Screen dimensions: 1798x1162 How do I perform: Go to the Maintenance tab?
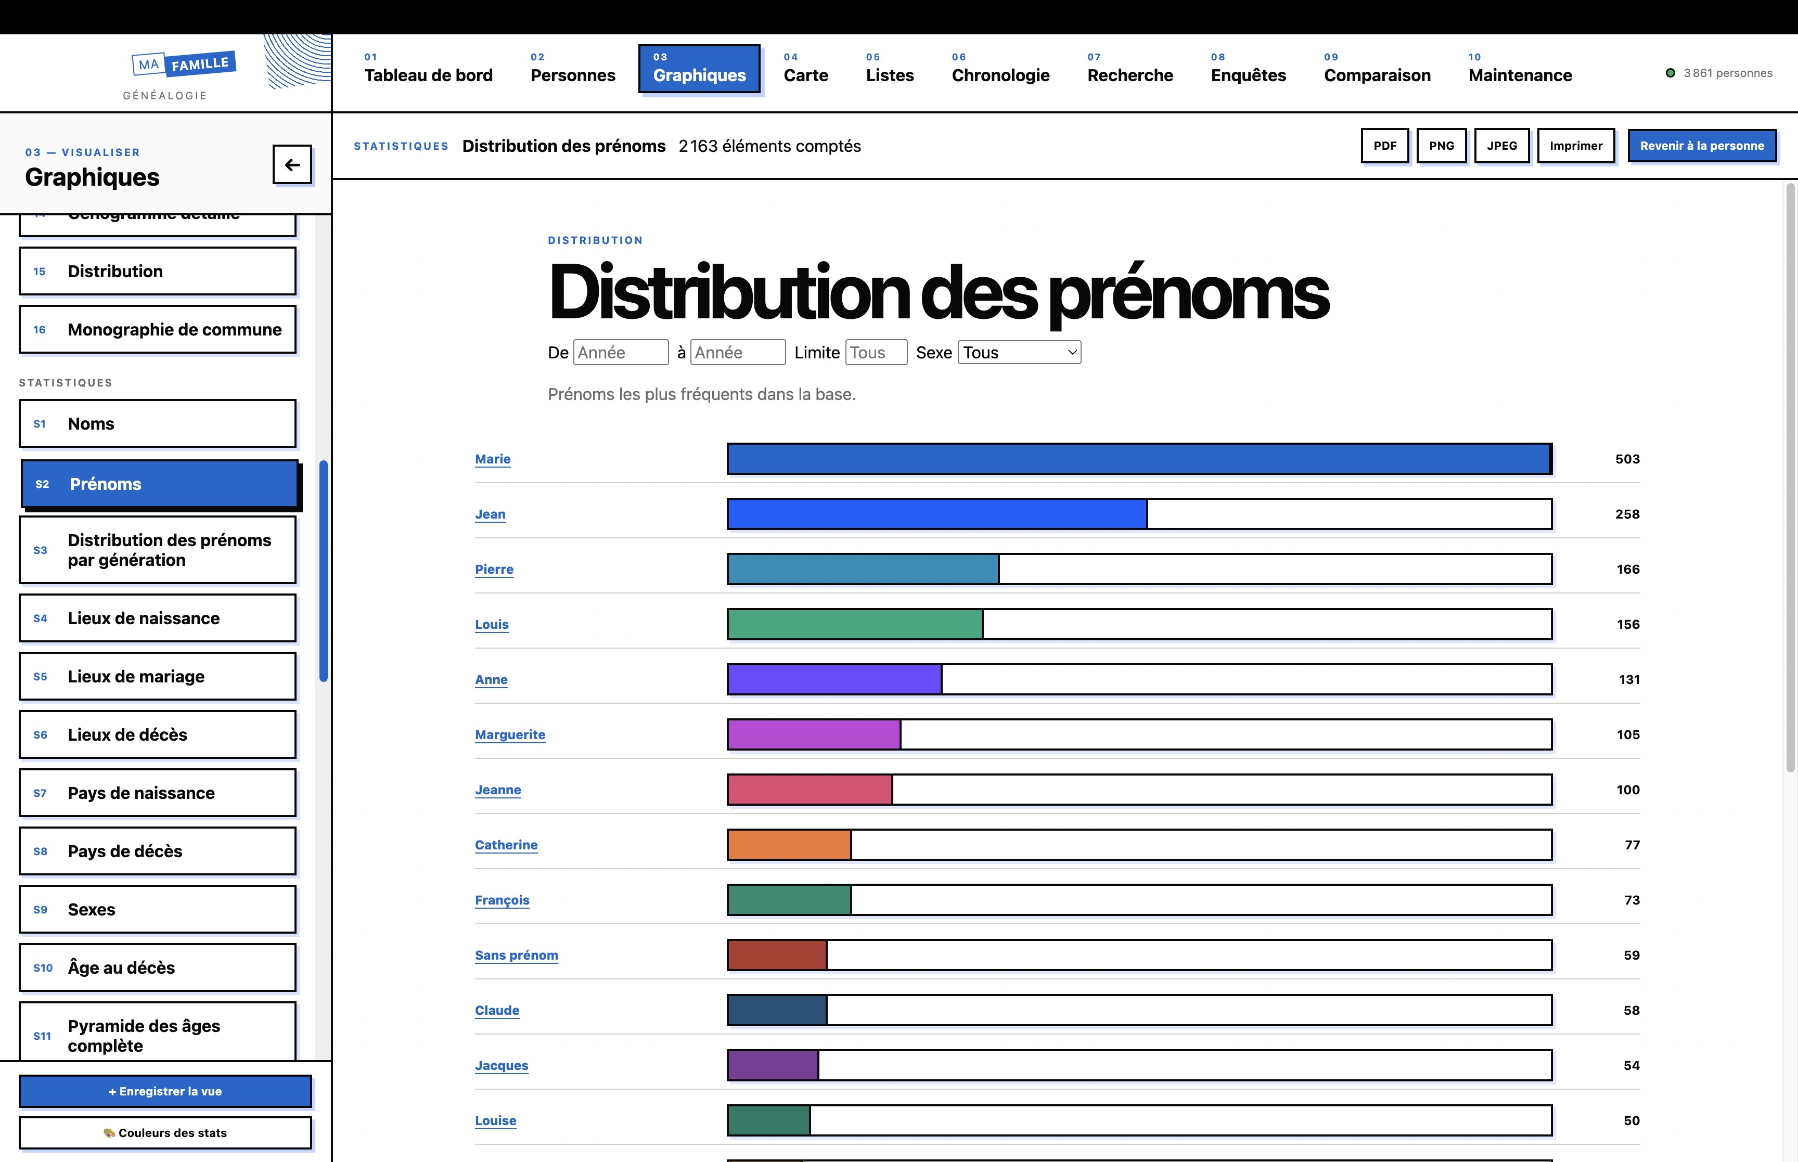point(1520,69)
